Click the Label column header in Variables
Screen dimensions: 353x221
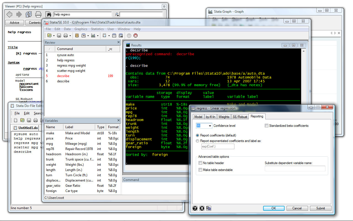tap(79, 127)
